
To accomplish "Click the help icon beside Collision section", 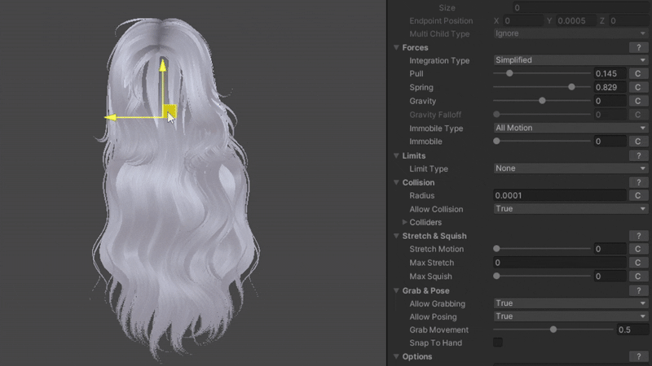I will [x=640, y=182].
